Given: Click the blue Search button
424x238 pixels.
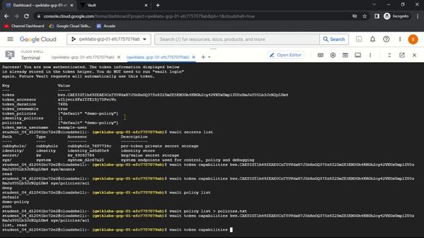Looking at the screenshot, I should [x=334, y=40].
